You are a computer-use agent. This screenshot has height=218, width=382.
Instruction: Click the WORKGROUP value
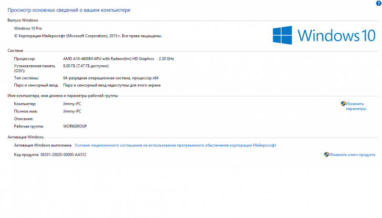tap(75, 126)
